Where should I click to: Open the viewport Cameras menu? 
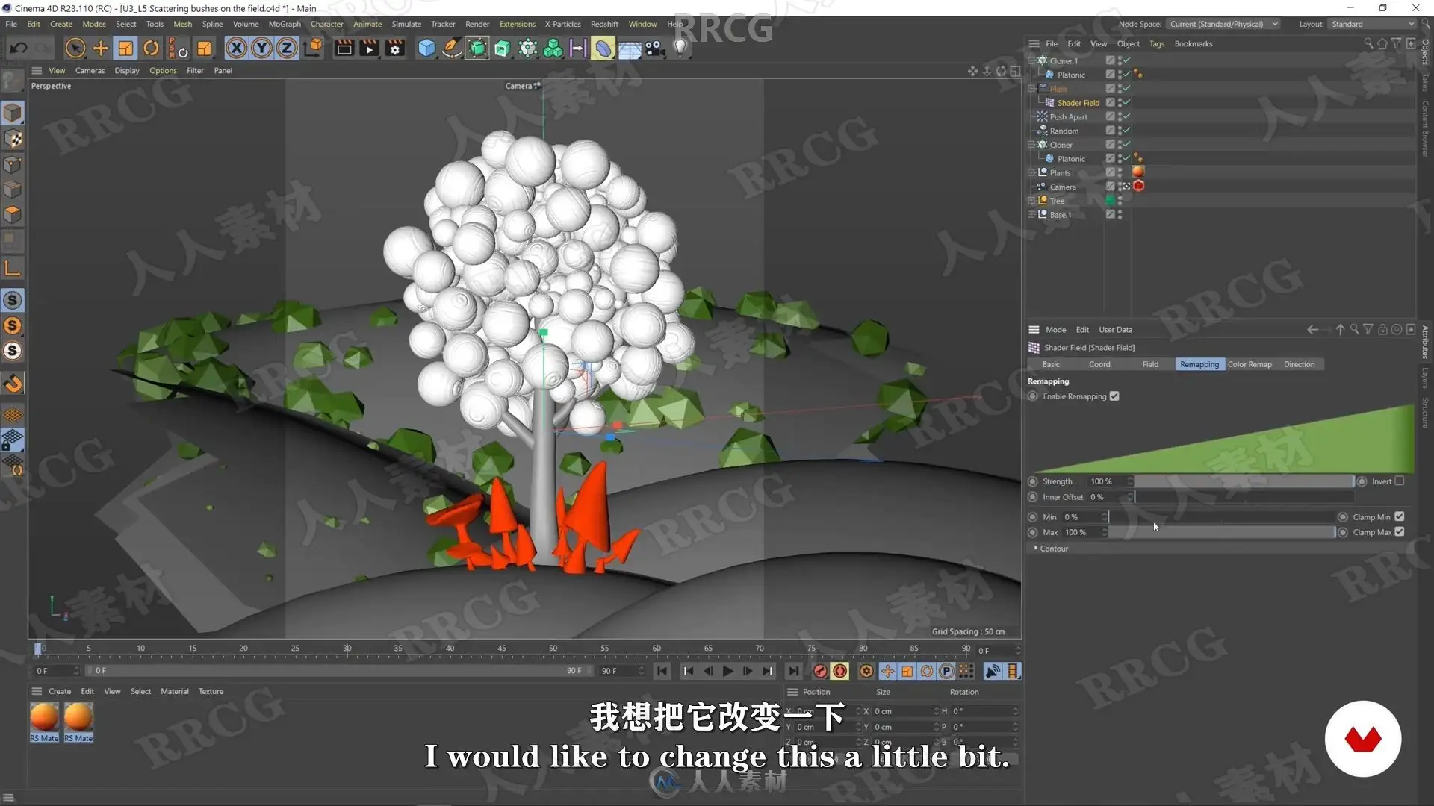90,71
